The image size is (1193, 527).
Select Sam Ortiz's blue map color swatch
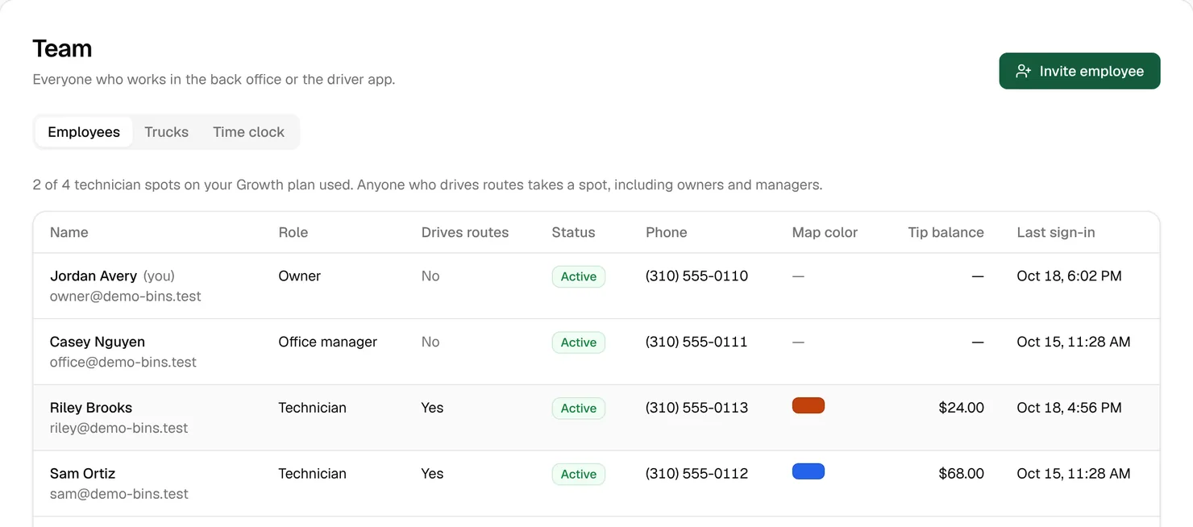tap(808, 471)
